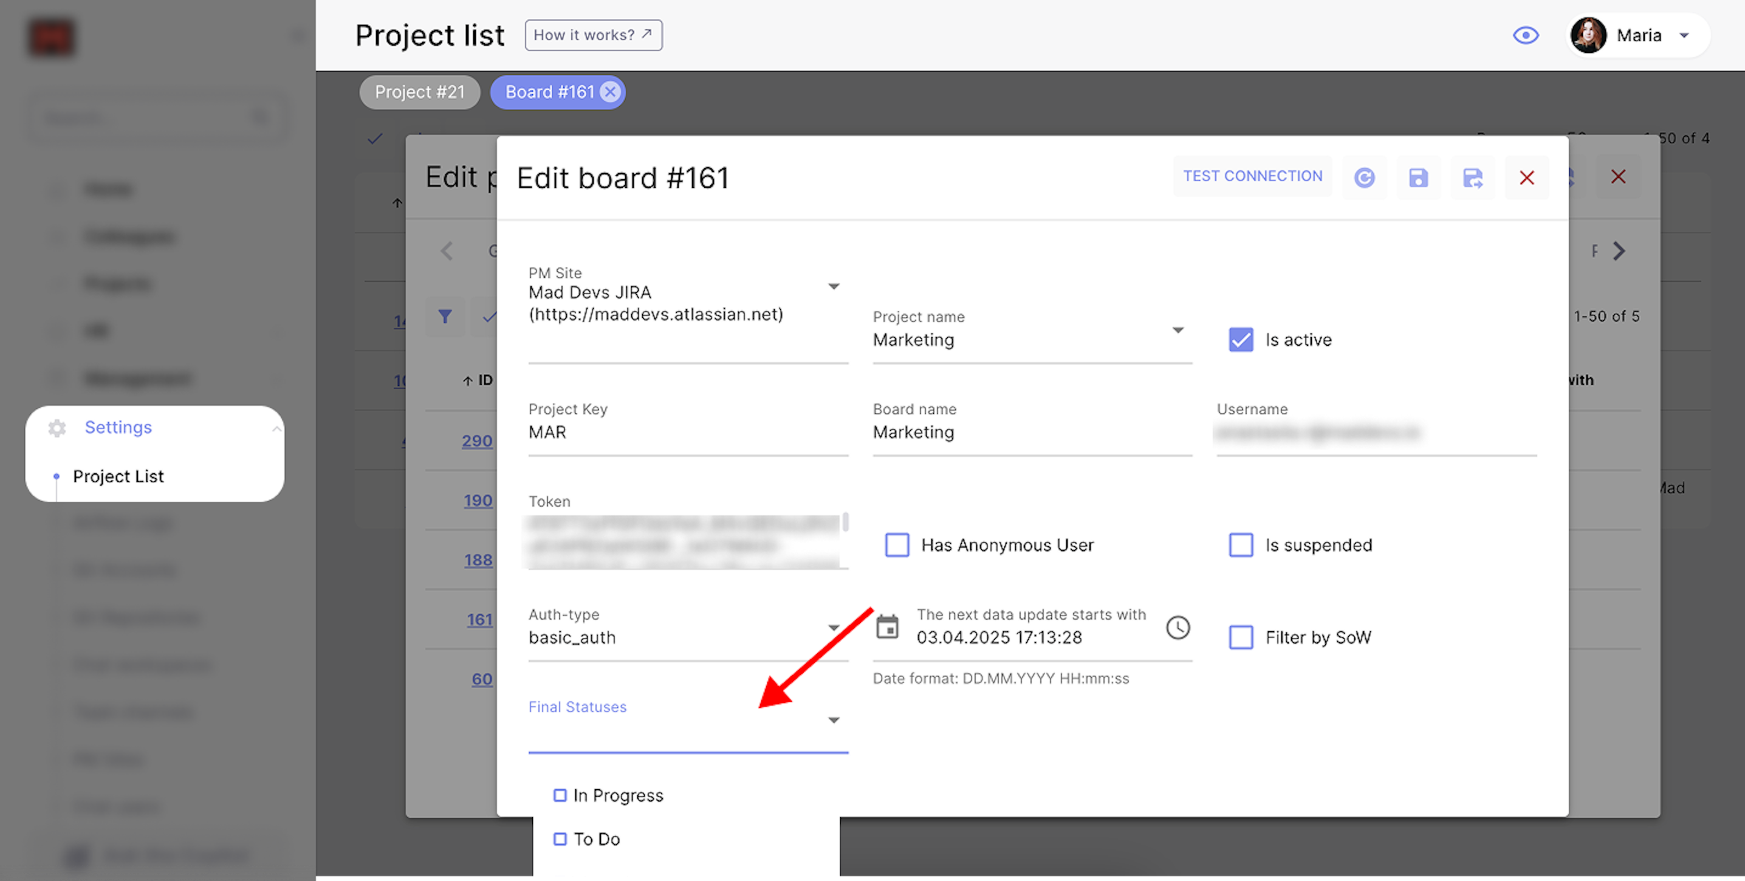Expand the Final Statuses dropdown

(x=834, y=720)
